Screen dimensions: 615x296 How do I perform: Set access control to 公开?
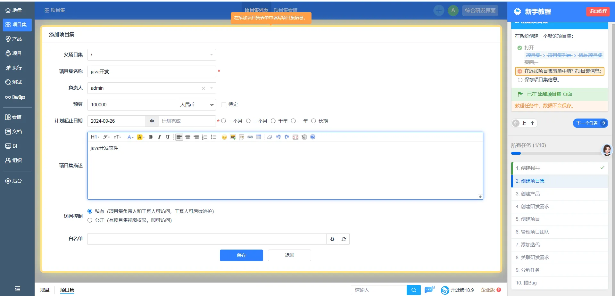[90, 220]
